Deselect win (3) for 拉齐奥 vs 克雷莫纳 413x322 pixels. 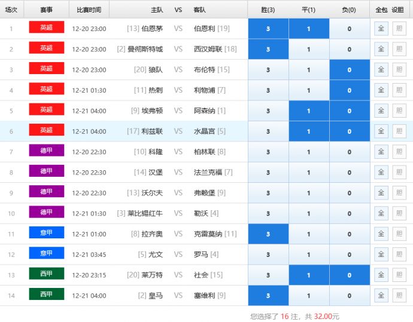pyautogui.click(x=268, y=234)
